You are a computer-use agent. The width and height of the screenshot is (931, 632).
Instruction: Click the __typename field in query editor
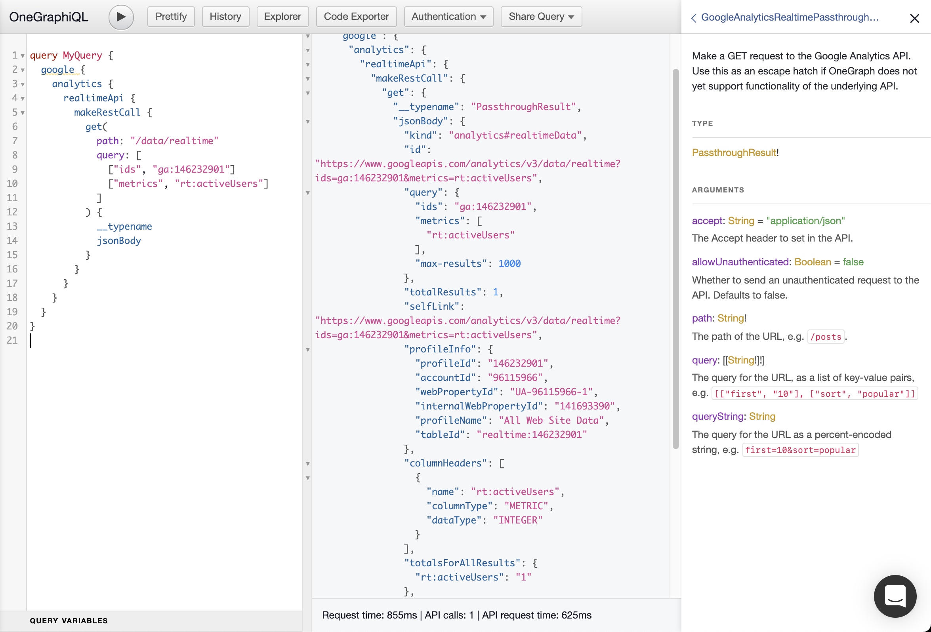tap(124, 226)
